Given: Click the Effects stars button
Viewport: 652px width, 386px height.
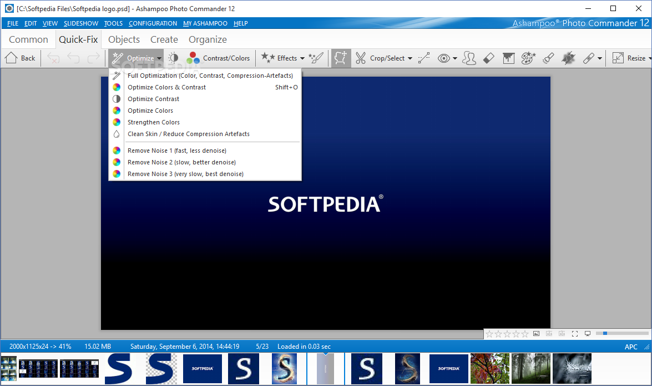Looking at the screenshot, I should click(x=279, y=58).
